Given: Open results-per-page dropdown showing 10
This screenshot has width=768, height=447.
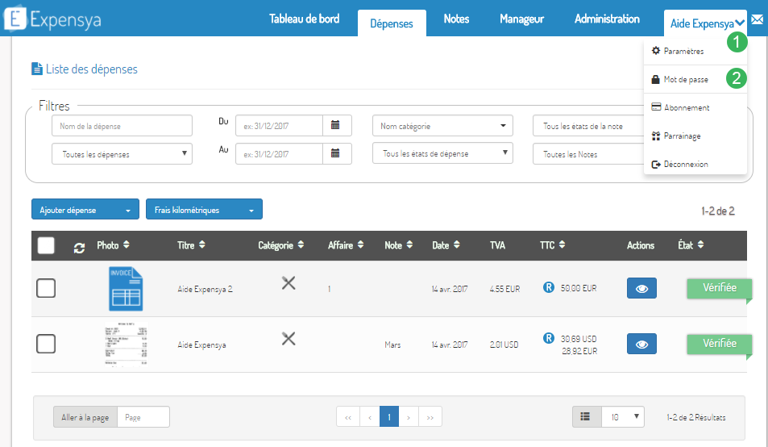Looking at the screenshot, I should [x=623, y=416].
